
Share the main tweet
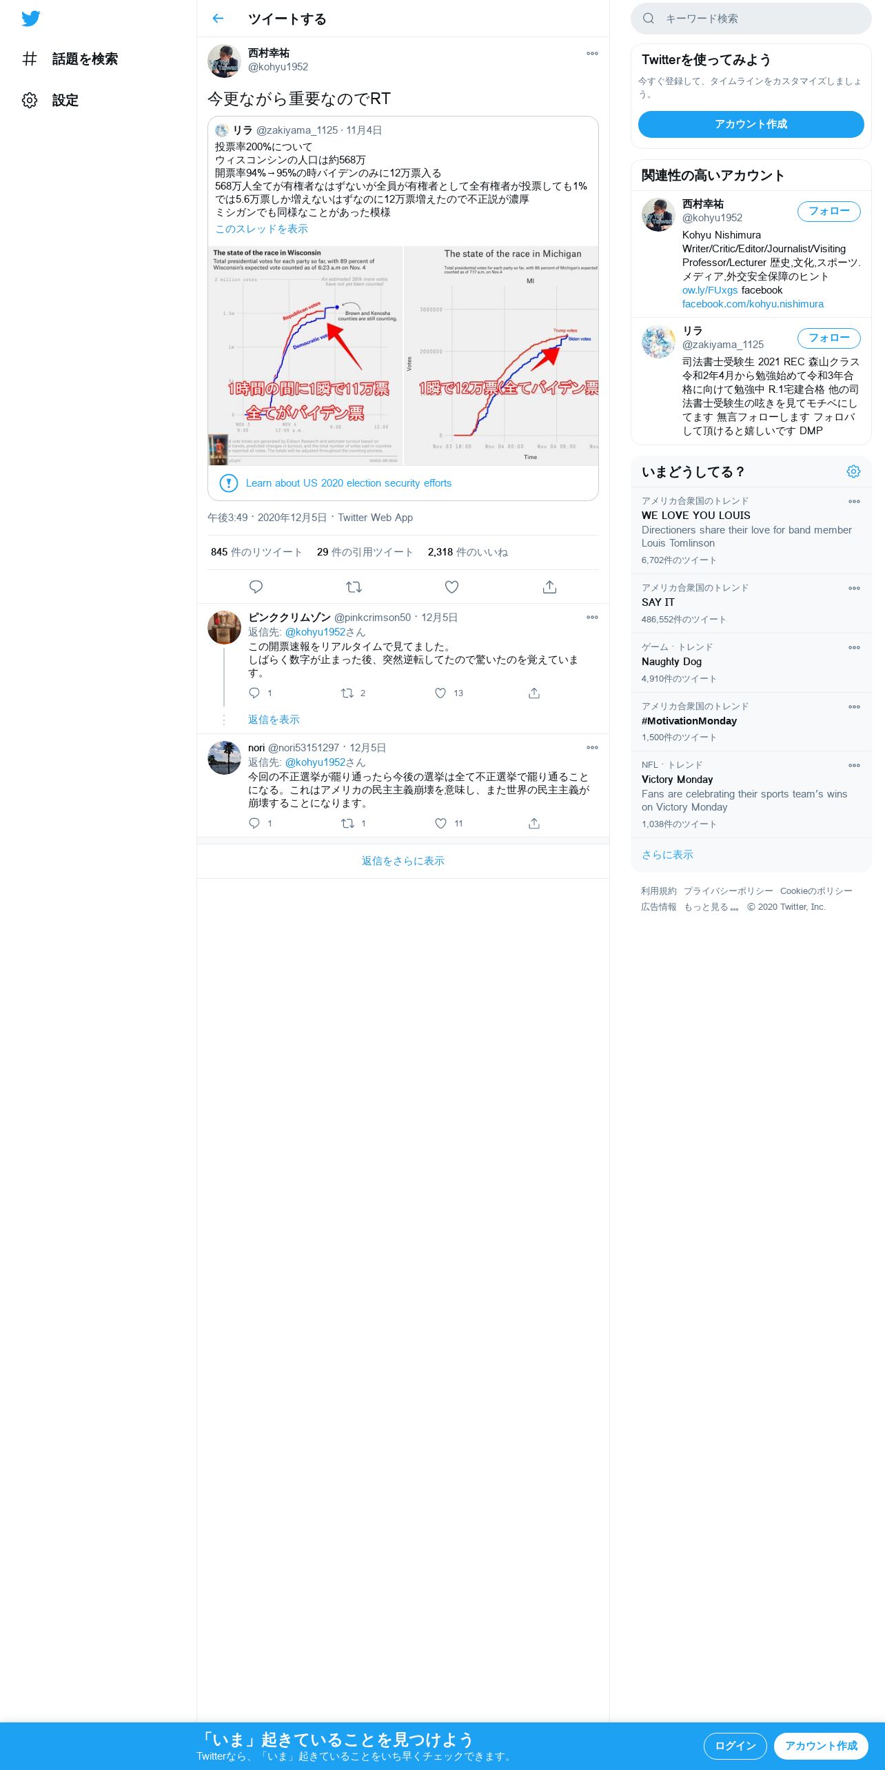549,587
